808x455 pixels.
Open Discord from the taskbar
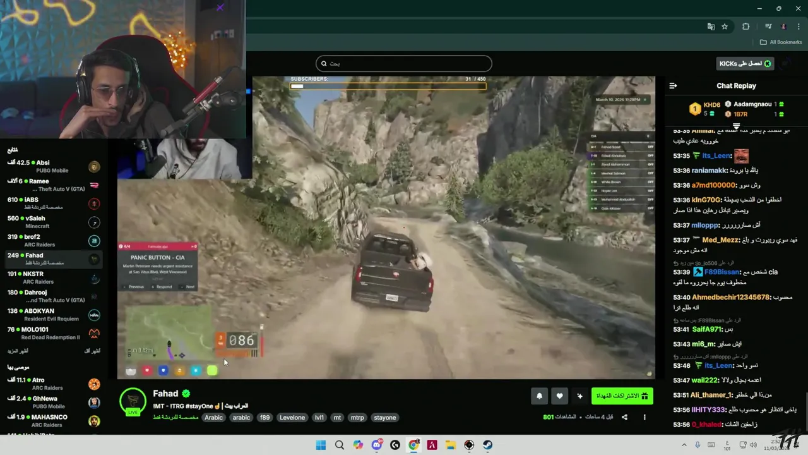tap(377, 445)
